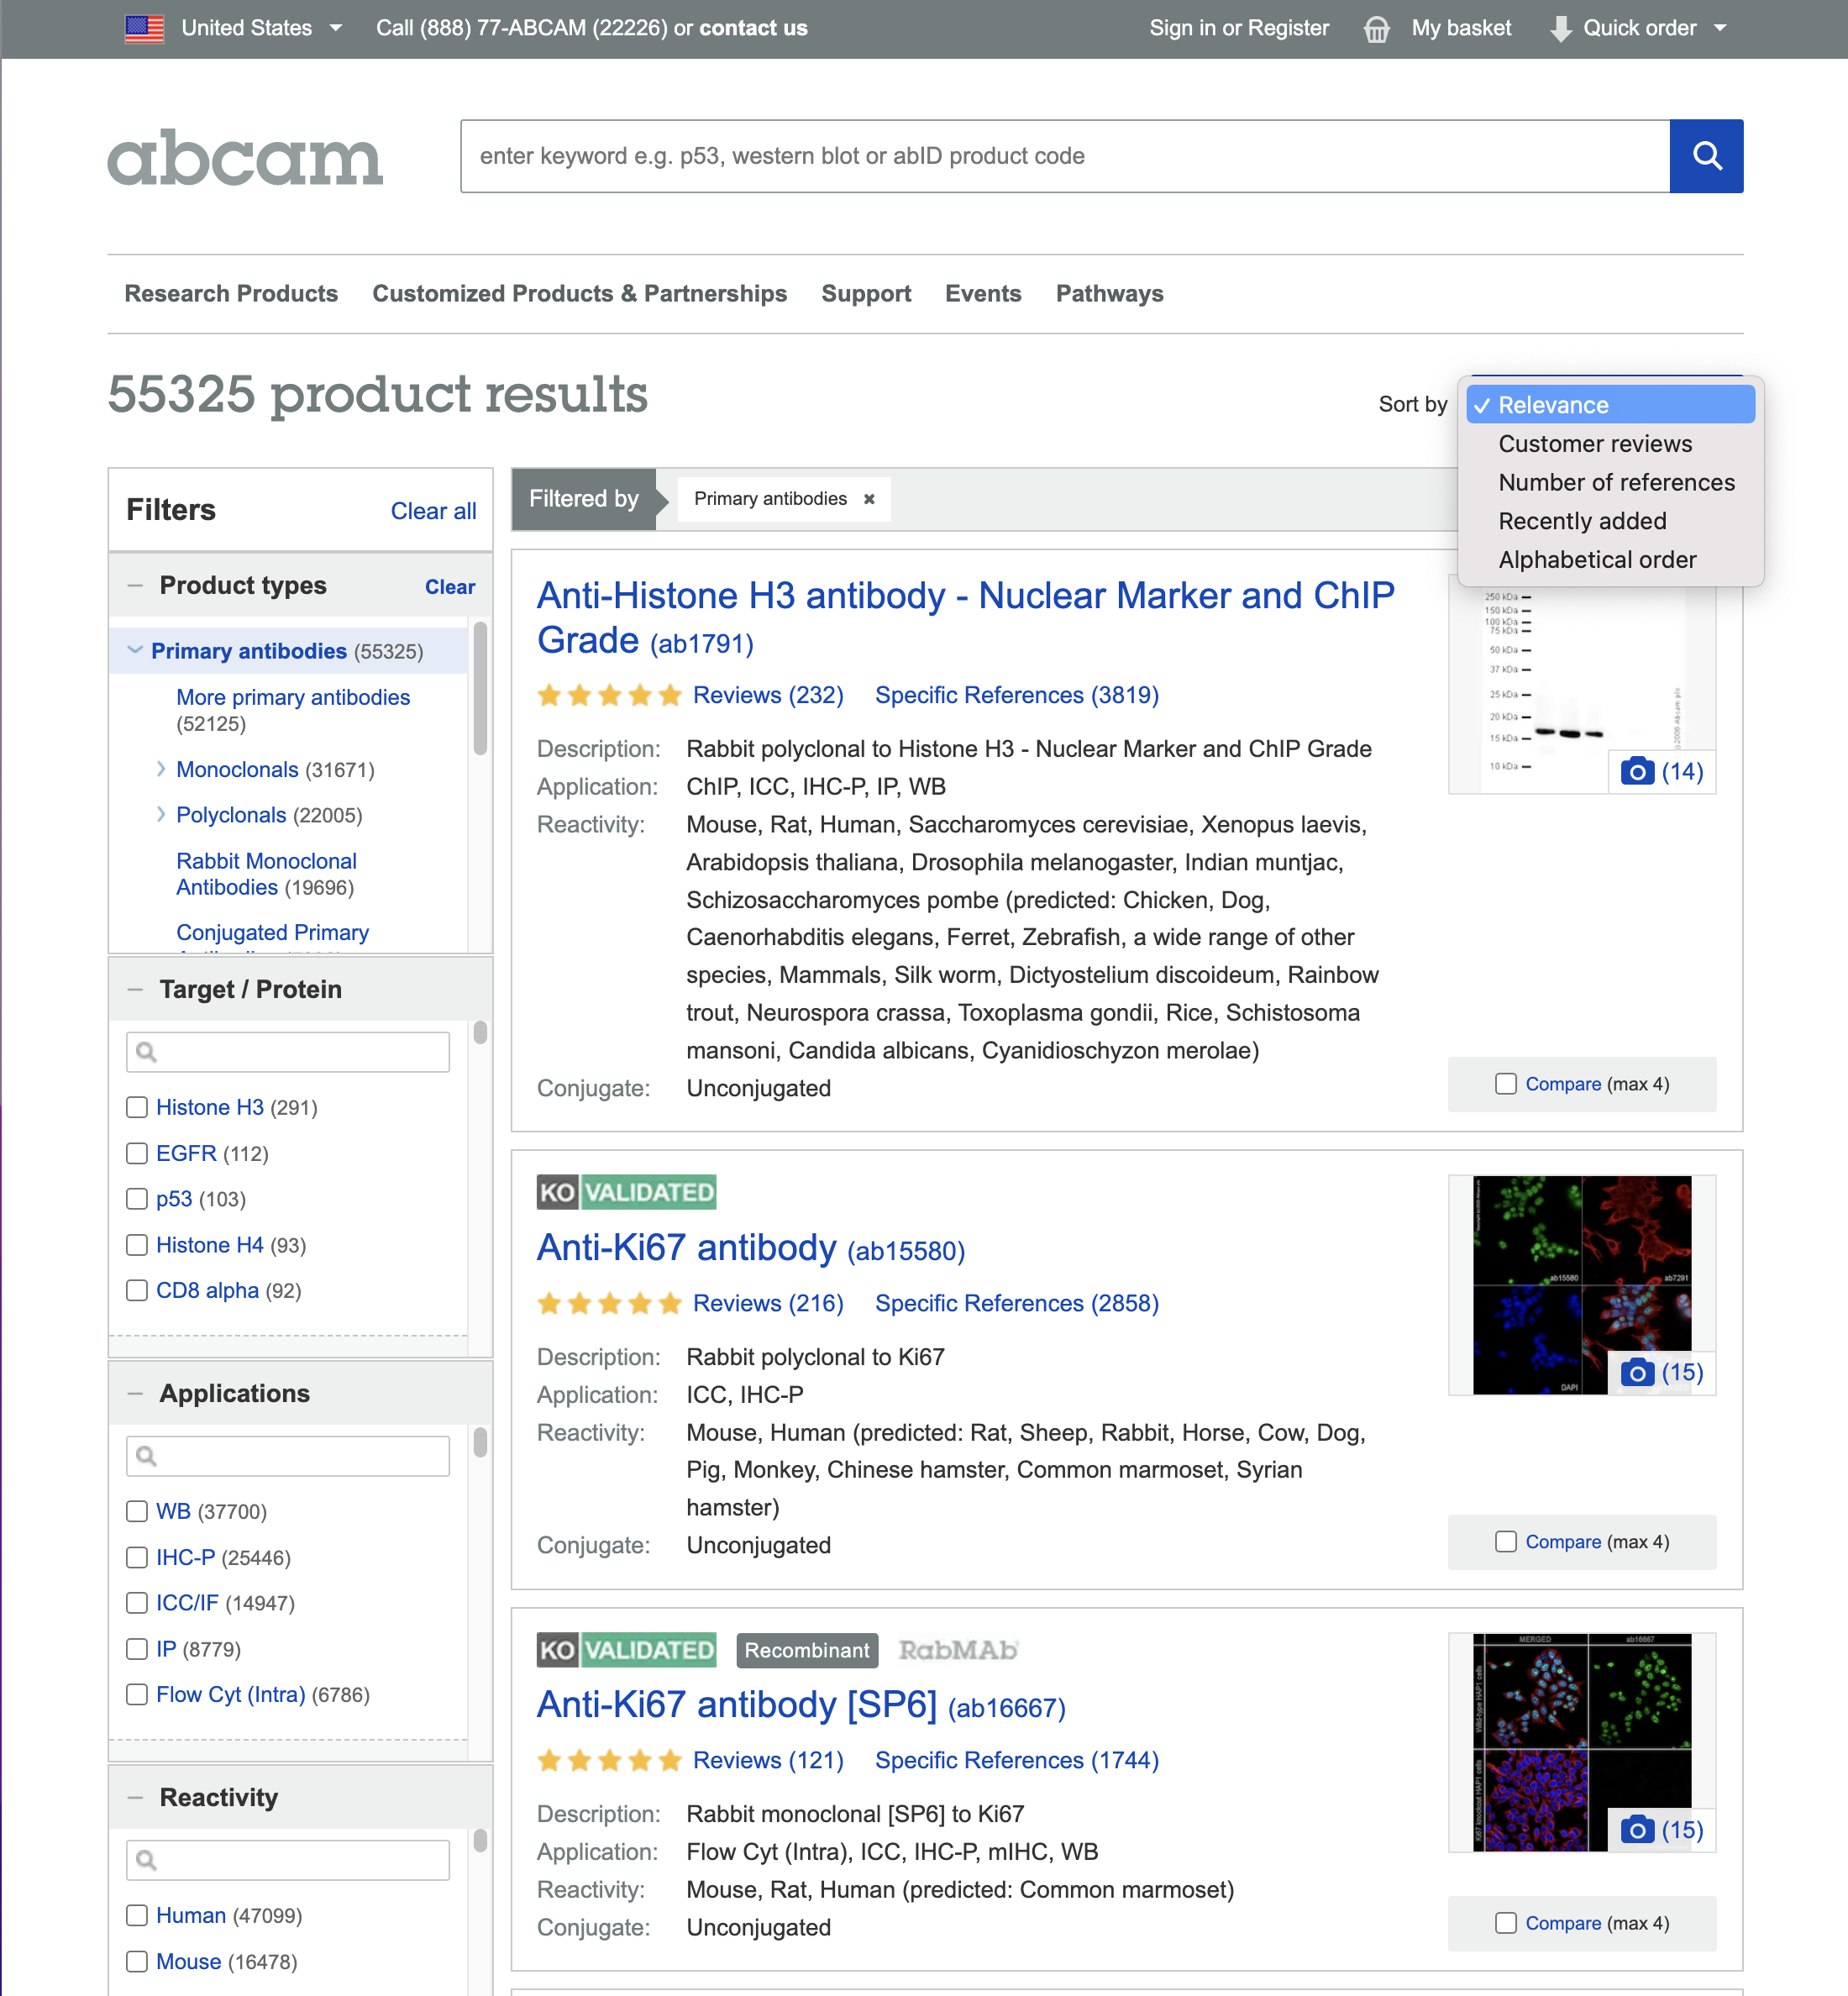Check Compare for Anti-Histone H3 antibody
The height and width of the screenshot is (1996, 1848).
click(1505, 1084)
